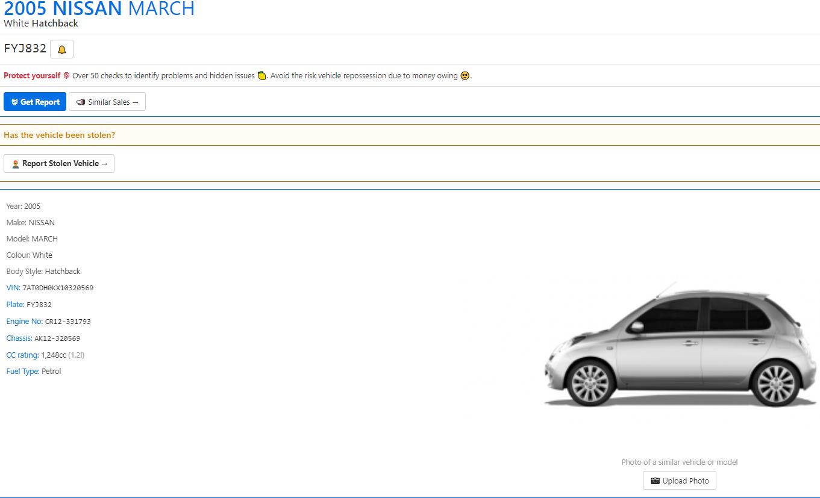The width and height of the screenshot is (820, 498).
Task: Click the 'Colour: White' row
Action: [x=30, y=255]
